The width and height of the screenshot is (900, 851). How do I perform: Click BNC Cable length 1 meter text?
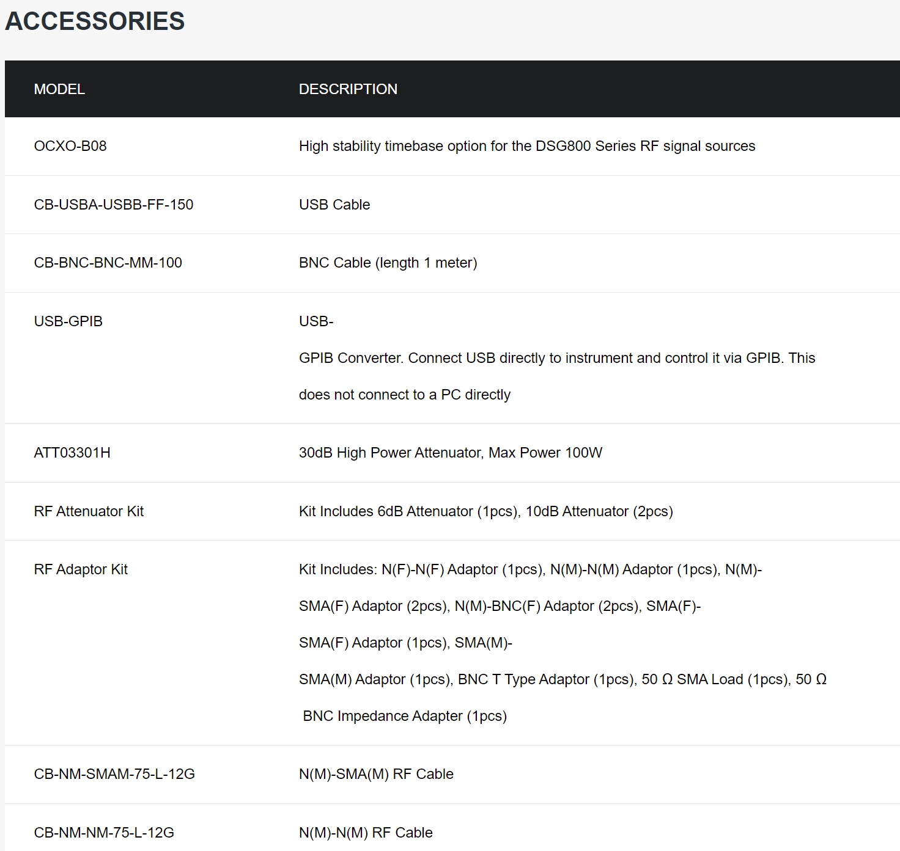point(388,263)
